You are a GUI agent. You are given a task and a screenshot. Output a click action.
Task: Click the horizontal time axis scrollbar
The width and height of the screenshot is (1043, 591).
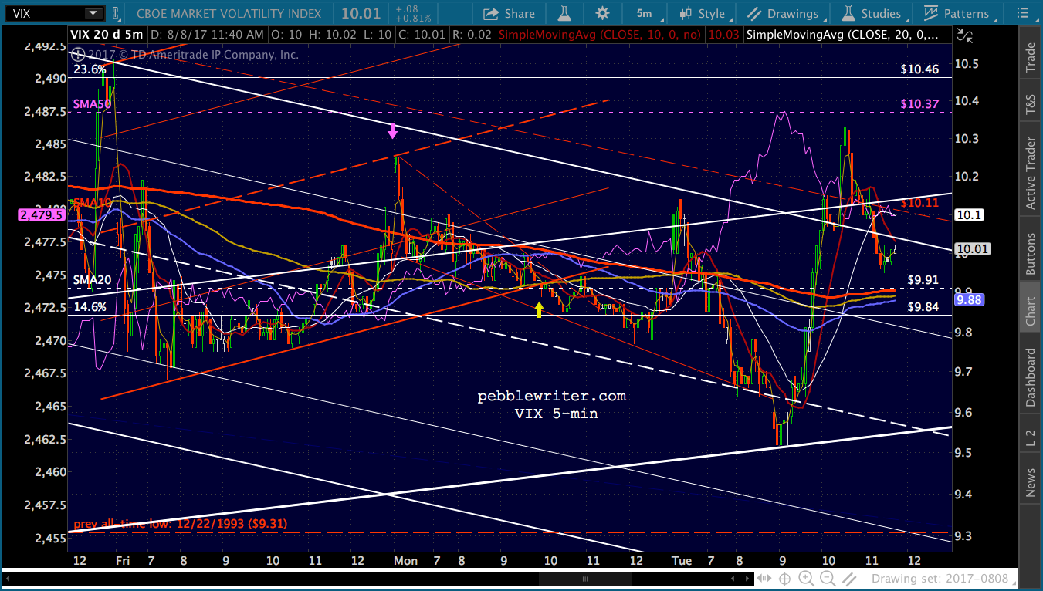[583, 578]
